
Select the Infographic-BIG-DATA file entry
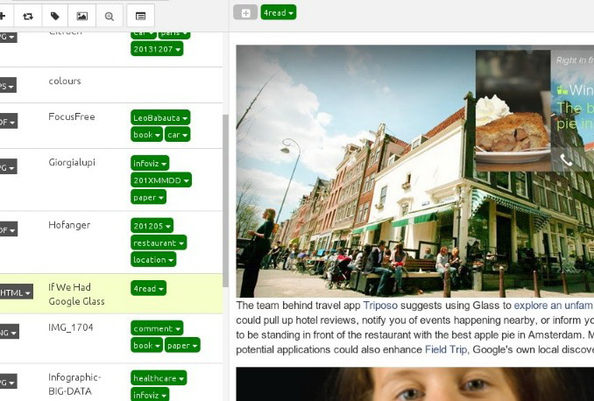(x=74, y=384)
